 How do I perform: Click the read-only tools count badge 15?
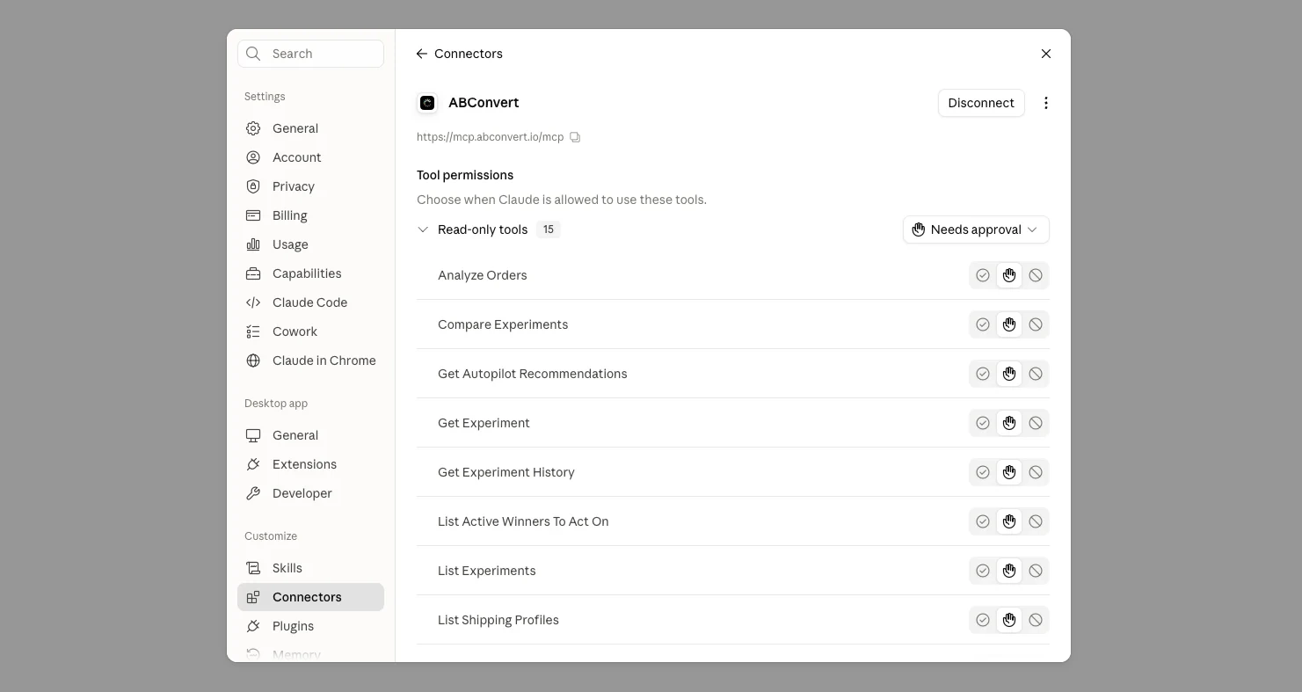click(x=549, y=229)
